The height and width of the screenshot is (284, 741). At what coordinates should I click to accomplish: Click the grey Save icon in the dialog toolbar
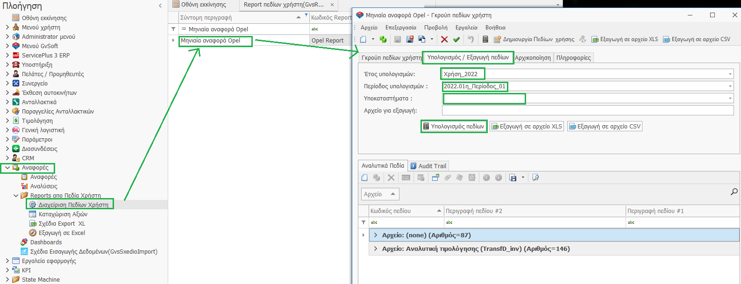398,39
